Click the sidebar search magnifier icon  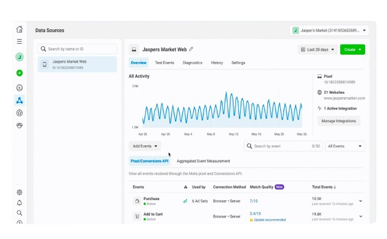click(20, 213)
